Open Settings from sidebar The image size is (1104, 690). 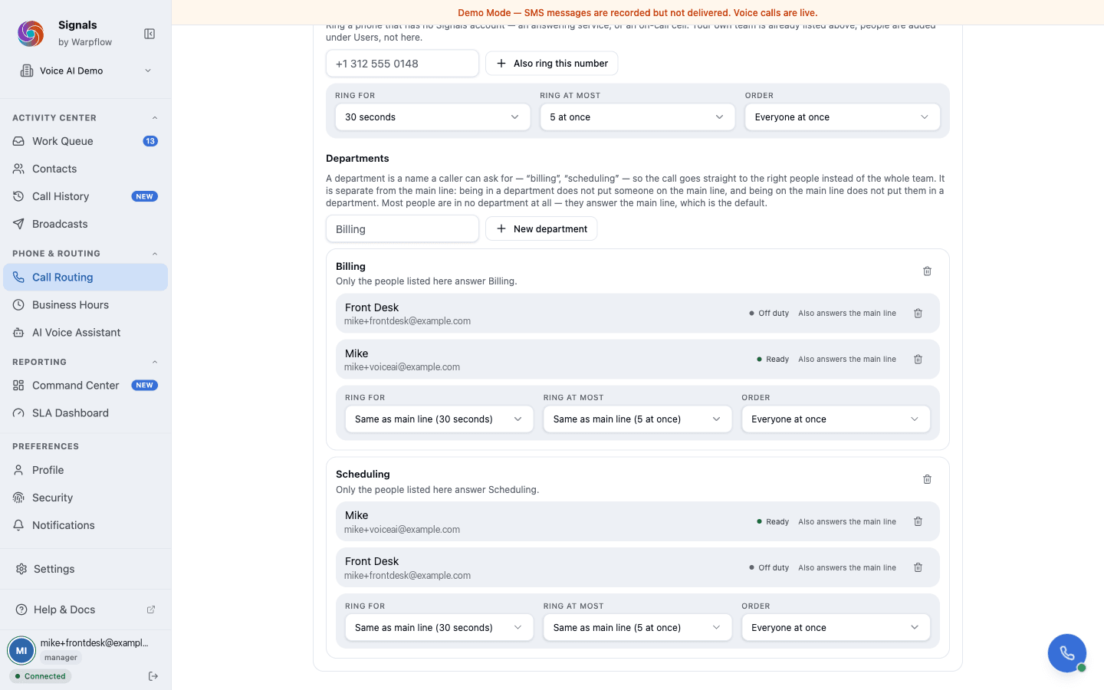[86, 569]
